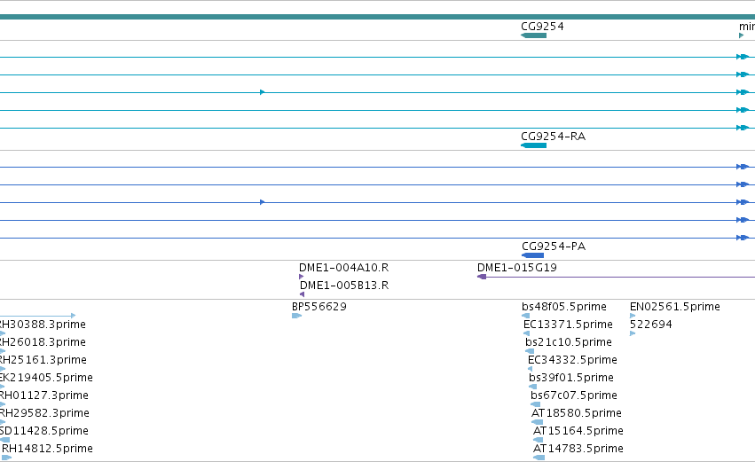The width and height of the screenshot is (755, 462).
Task: Click the bs67c07.5prime arrow glyph
Action: point(534,404)
